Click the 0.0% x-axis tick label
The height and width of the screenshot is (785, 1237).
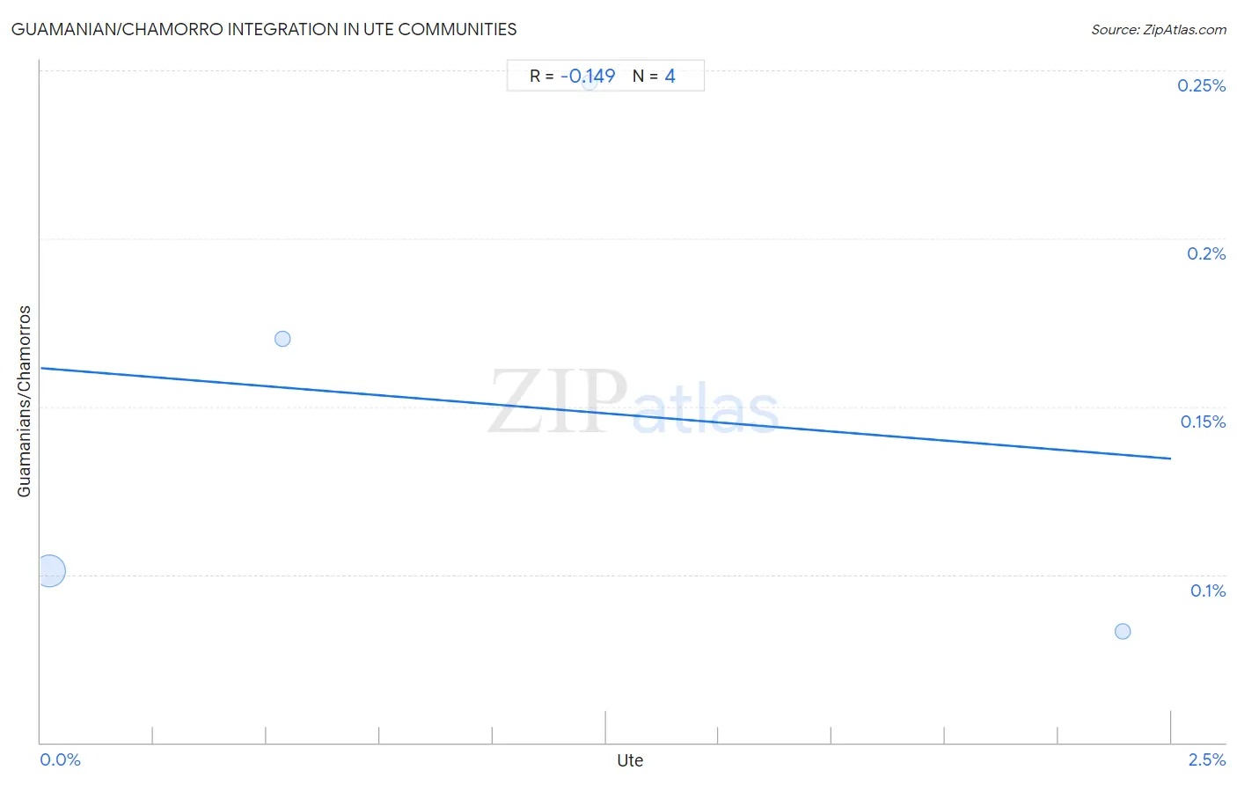[x=61, y=759]
